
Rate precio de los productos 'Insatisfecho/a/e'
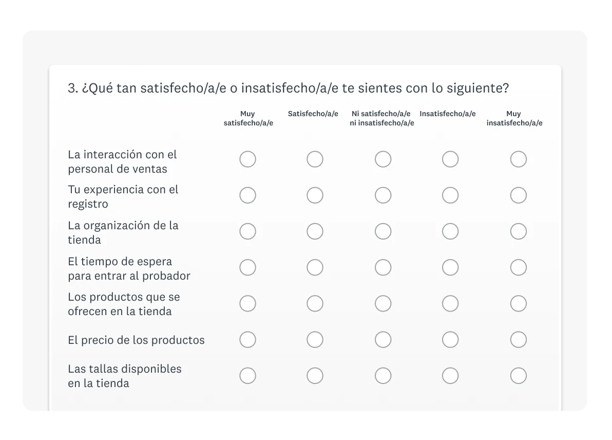450,340
